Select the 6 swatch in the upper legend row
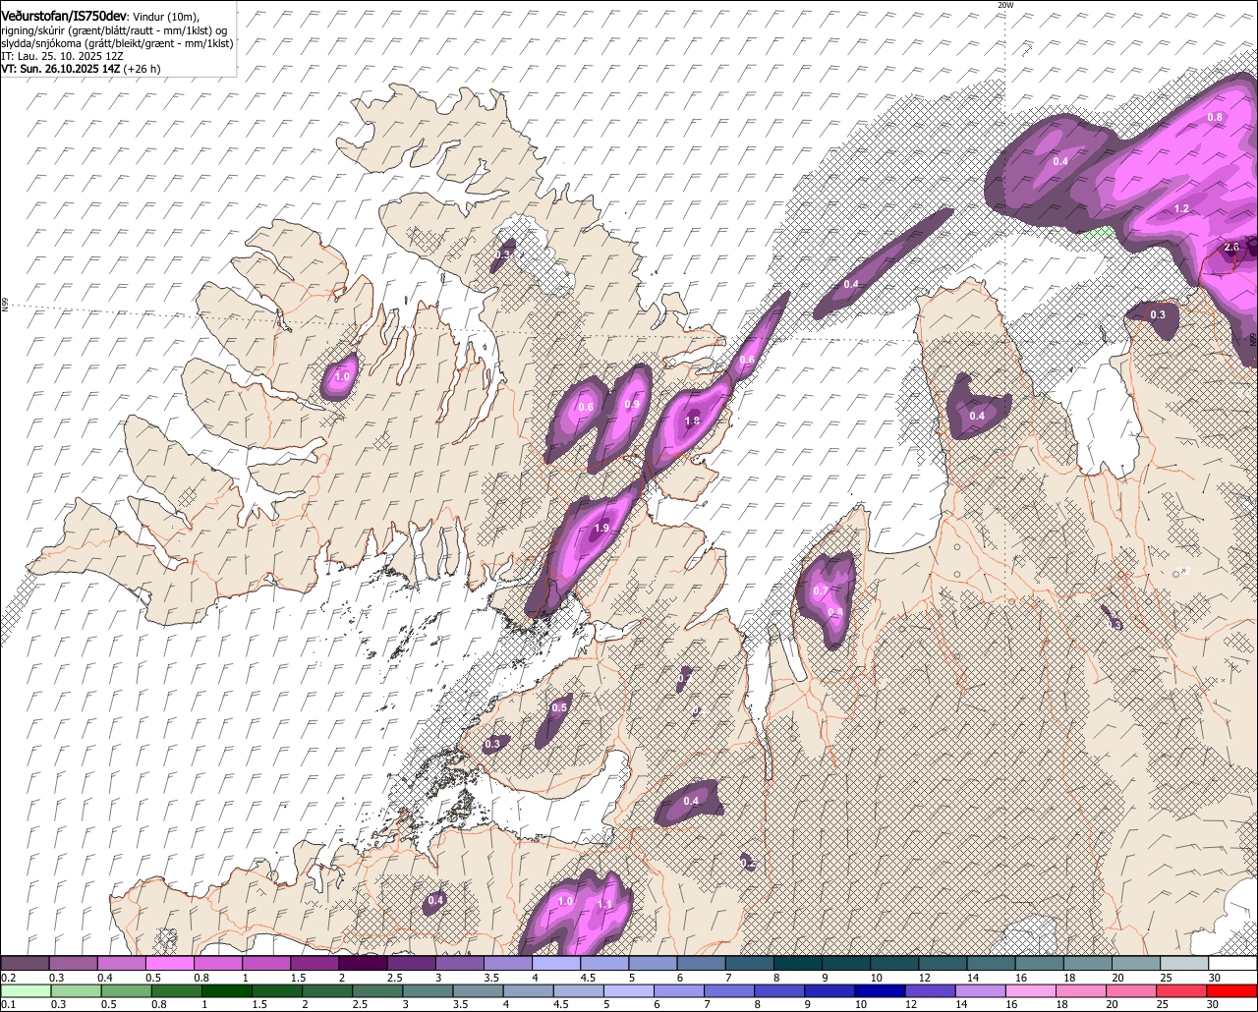This screenshot has height=1012, width=1258. coord(701,964)
